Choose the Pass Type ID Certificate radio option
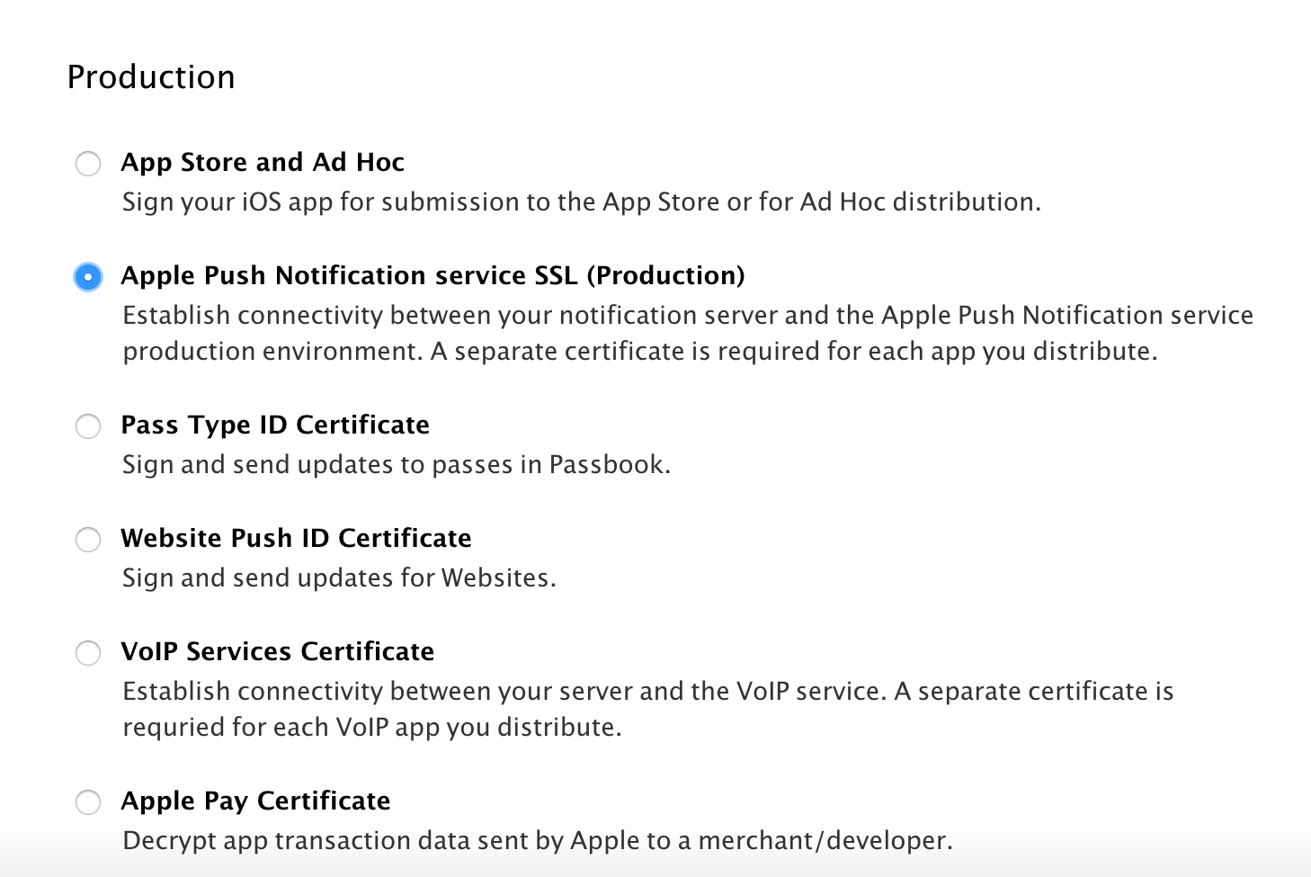Screen dimensions: 1311x877 pos(88,426)
